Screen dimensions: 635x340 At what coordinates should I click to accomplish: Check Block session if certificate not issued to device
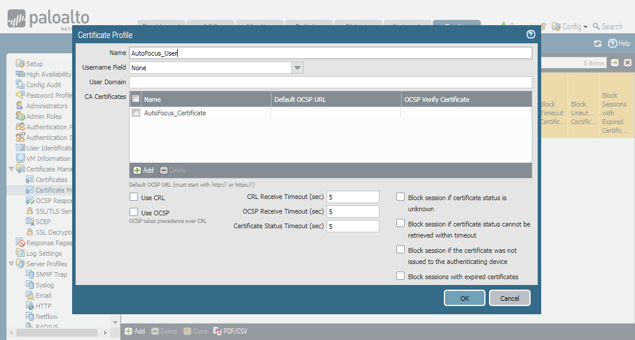tap(400, 249)
